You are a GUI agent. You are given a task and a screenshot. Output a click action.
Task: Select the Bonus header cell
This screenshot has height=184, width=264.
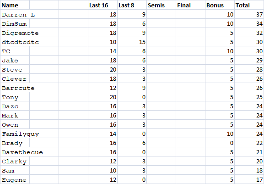[x=220, y=5]
